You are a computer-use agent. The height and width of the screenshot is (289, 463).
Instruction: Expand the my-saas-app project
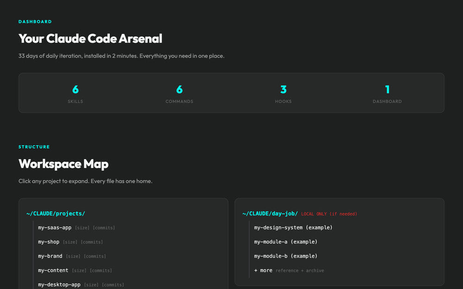76,228
